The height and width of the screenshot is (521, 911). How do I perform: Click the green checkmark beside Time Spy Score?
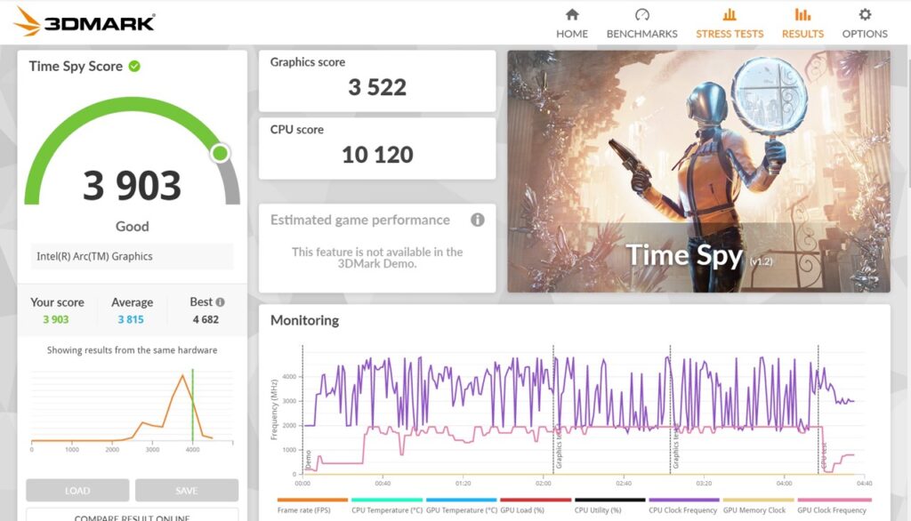(136, 66)
